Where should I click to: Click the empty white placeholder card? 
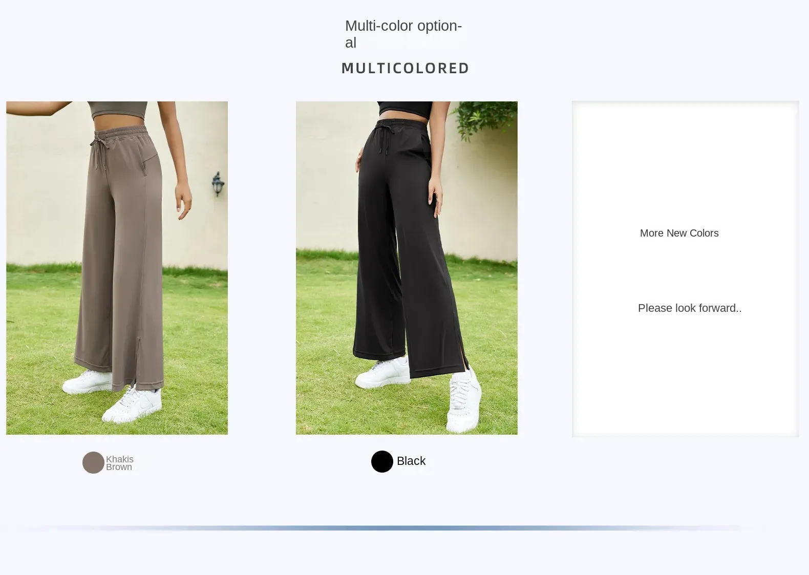(x=685, y=269)
